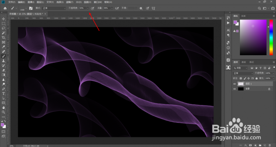Select the Magic Wand tool
The width and height of the screenshot is (276, 147).
[4, 33]
